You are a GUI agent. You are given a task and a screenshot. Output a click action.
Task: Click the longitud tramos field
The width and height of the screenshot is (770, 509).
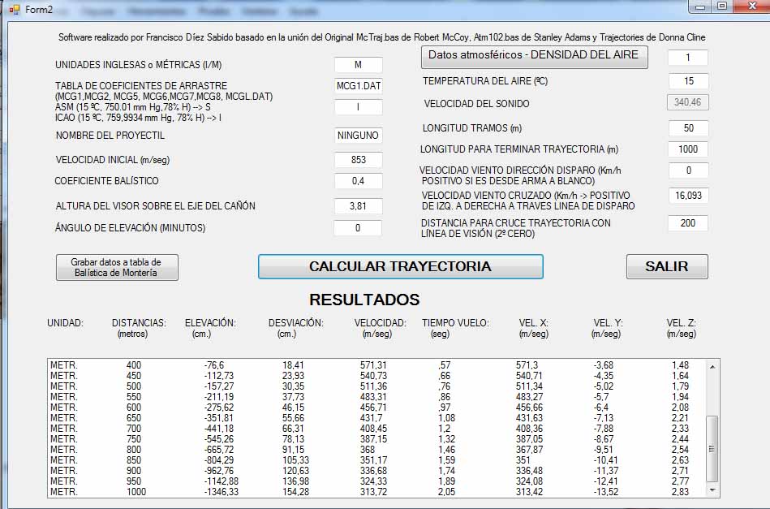click(x=688, y=128)
